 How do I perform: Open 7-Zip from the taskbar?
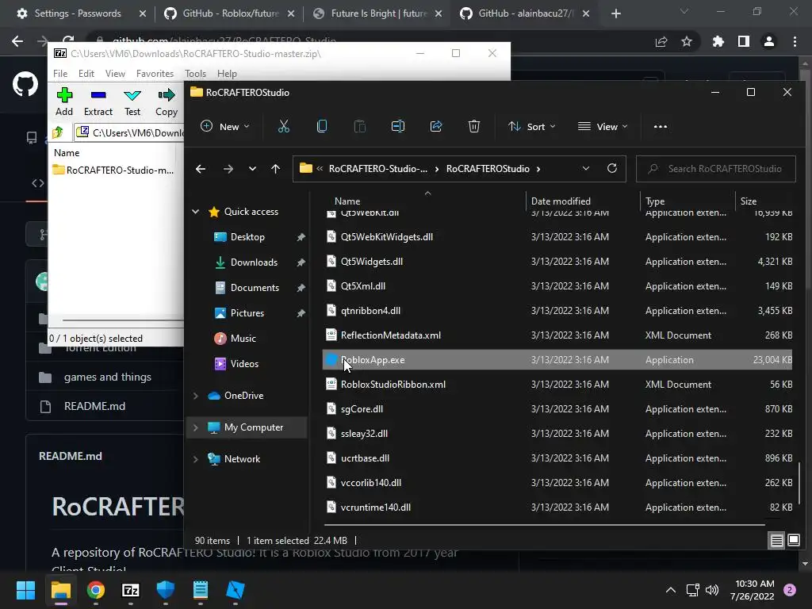pos(131,590)
